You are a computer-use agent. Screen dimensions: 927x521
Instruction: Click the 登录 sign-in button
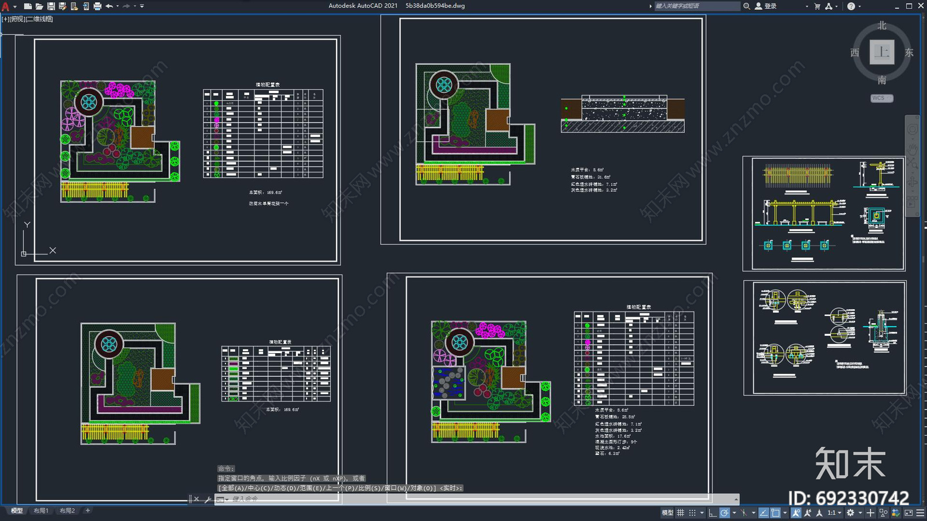(770, 6)
